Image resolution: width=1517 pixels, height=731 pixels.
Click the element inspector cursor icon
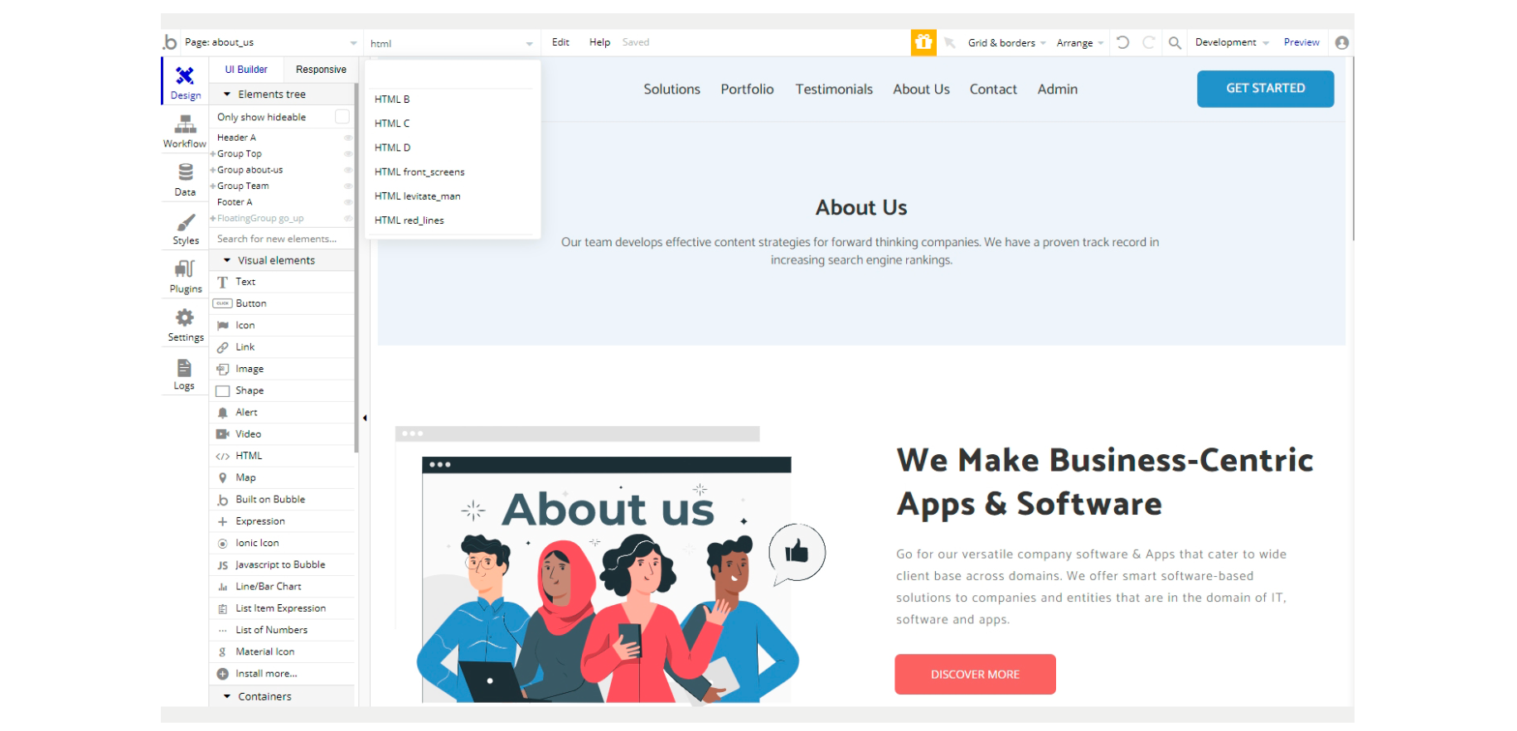(x=950, y=42)
